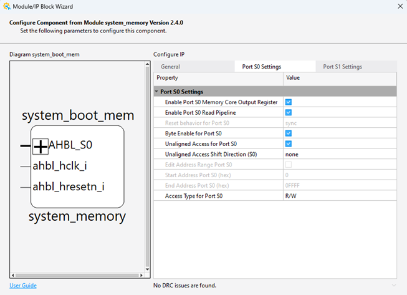The width and height of the screenshot is (407, 295).
Task: Click the 'Enable Port S0 Read Pipeline' label
Action: point(201,112)
